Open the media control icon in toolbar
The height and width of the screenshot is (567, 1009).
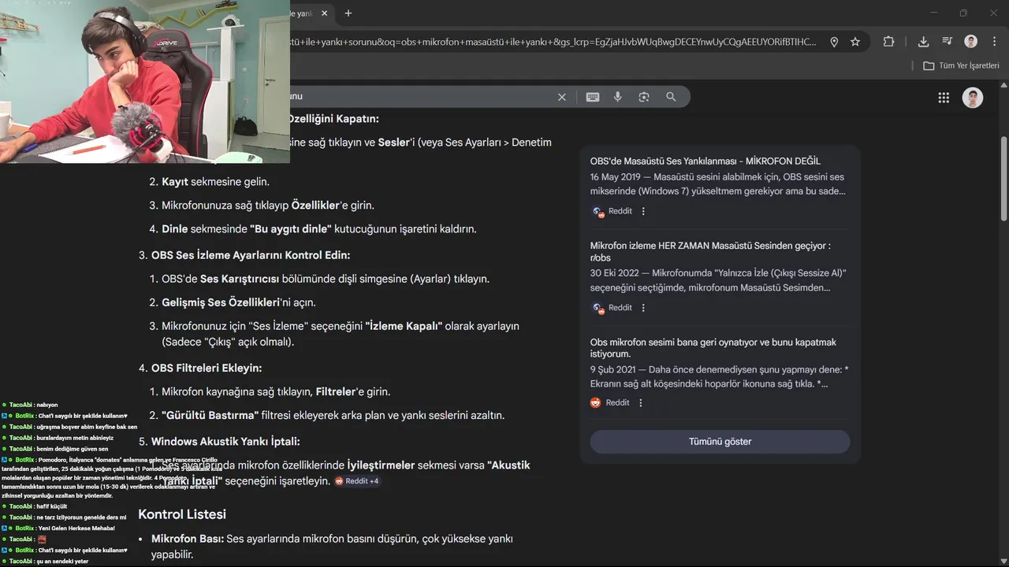[x=947, y=42]
